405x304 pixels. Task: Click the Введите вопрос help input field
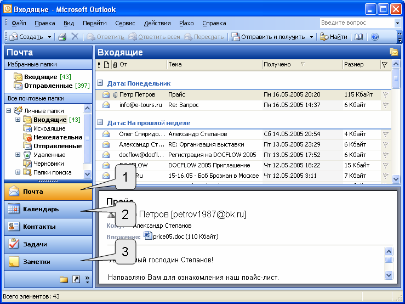tap(357, 23)
